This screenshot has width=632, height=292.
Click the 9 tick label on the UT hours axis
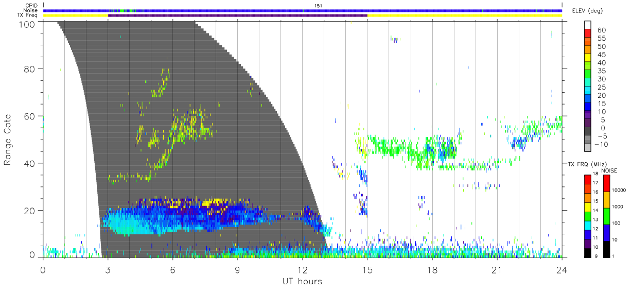(238, 270)
